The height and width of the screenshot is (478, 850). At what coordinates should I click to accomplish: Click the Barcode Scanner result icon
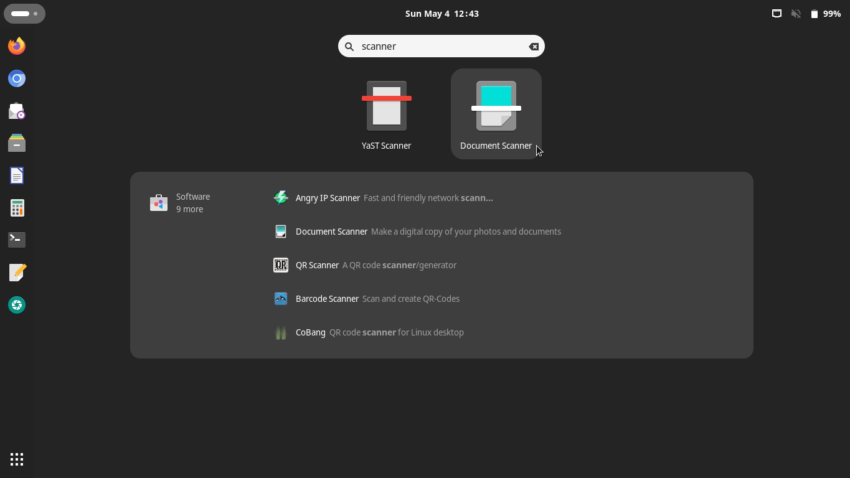point(281,299)
